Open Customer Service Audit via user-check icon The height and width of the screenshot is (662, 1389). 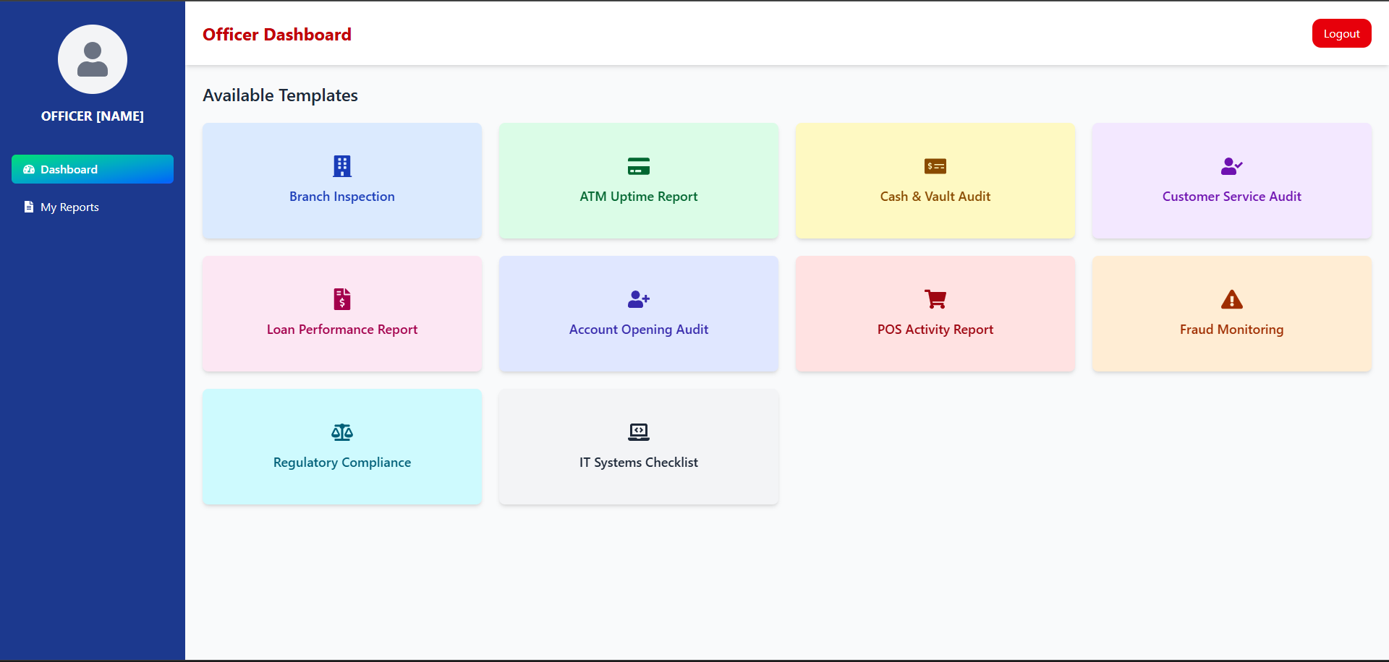1231,166
